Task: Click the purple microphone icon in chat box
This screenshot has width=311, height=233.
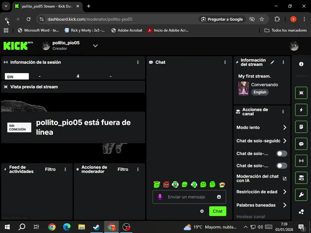Action: [160, 197]
